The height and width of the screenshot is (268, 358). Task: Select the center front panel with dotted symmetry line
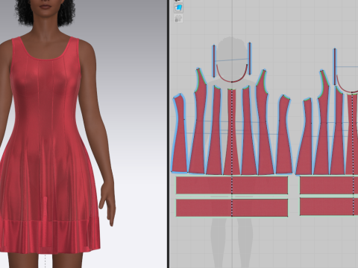pos(232,132)
